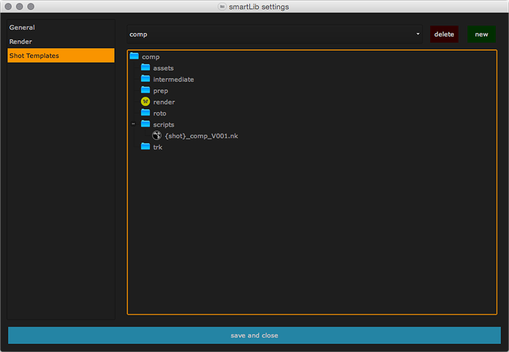Open the comp template dropdown

tap(274, 34)
